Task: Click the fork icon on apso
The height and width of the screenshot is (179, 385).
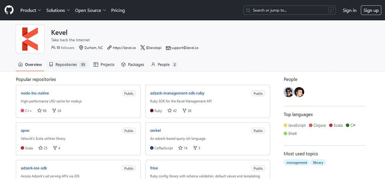Action: [55, 148]
